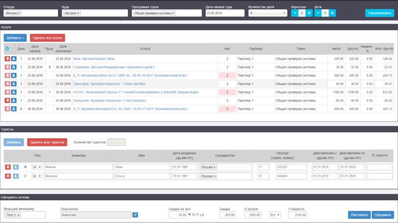Decrease children count with minus button
Screen dimensions: 398x223
[x=318, y=13]
